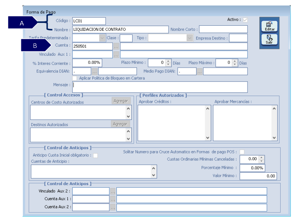
Task: Click down arrow in Destinos Autorizados list
Action: (x=128, y=139)
